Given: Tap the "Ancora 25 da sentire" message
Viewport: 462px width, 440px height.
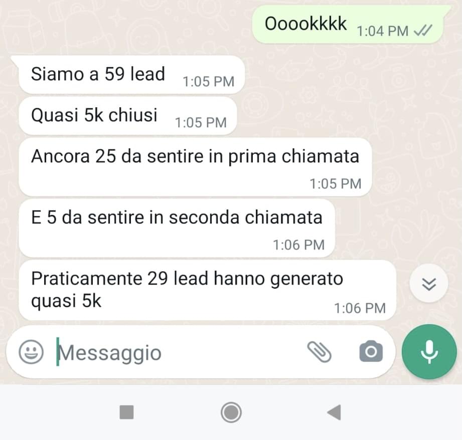Looking at the screenshot, I should pos(195,167).
